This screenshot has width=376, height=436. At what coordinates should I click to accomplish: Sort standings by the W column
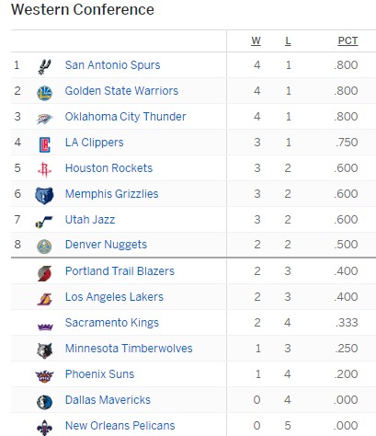[x=256, y=40]
